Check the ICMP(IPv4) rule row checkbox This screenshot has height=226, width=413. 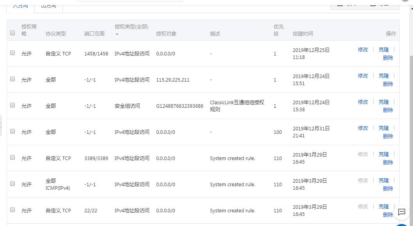(x=12, y=183)
